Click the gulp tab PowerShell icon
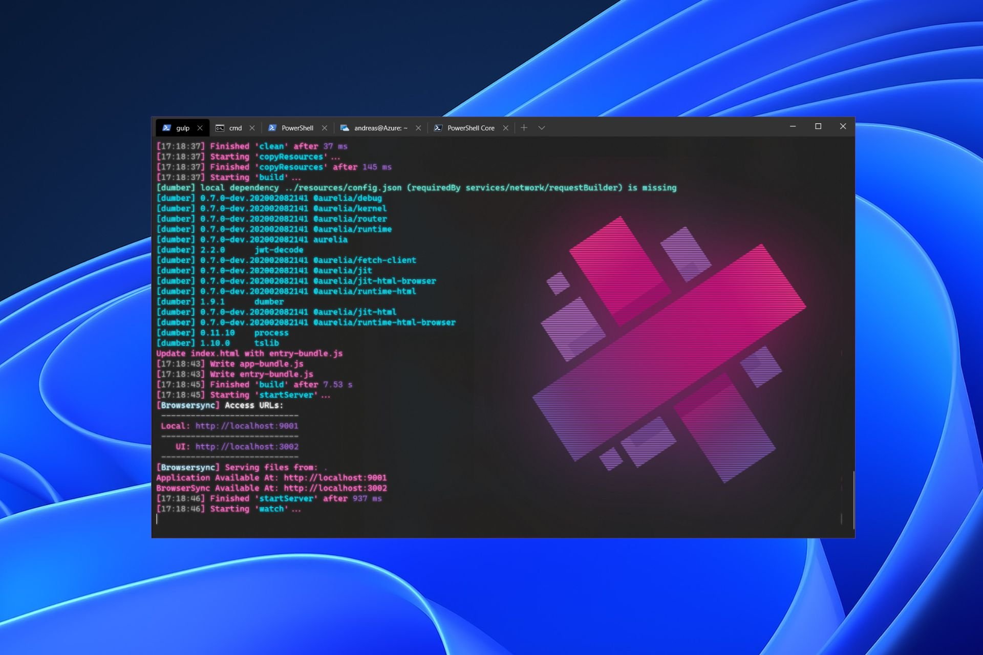983x655 pixels. 166,128
